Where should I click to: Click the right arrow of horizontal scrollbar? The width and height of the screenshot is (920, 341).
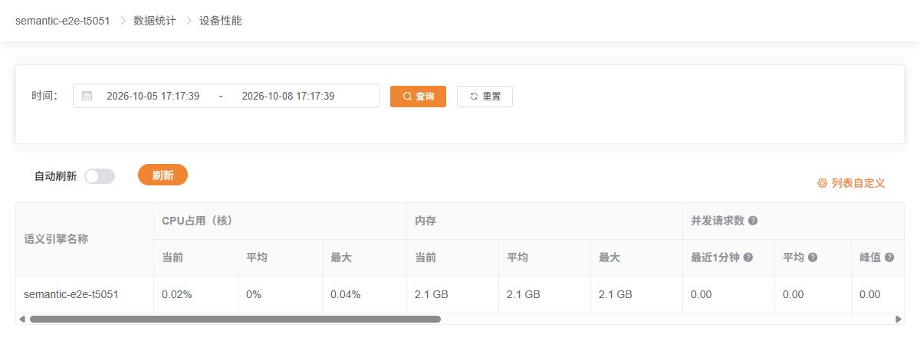click(899, 319)
